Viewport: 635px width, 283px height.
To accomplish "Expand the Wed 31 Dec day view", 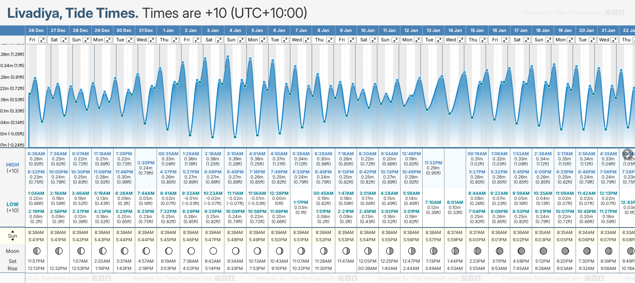I will tap(152, 40).
